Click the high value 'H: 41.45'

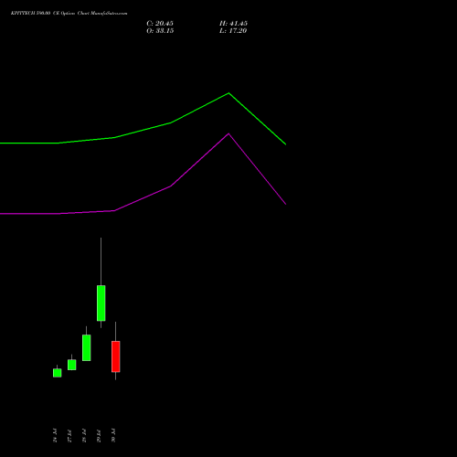233,24
